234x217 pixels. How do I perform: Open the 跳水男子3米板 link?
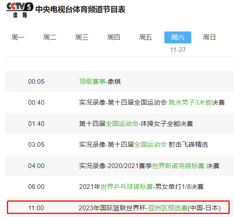click(190, 103)
